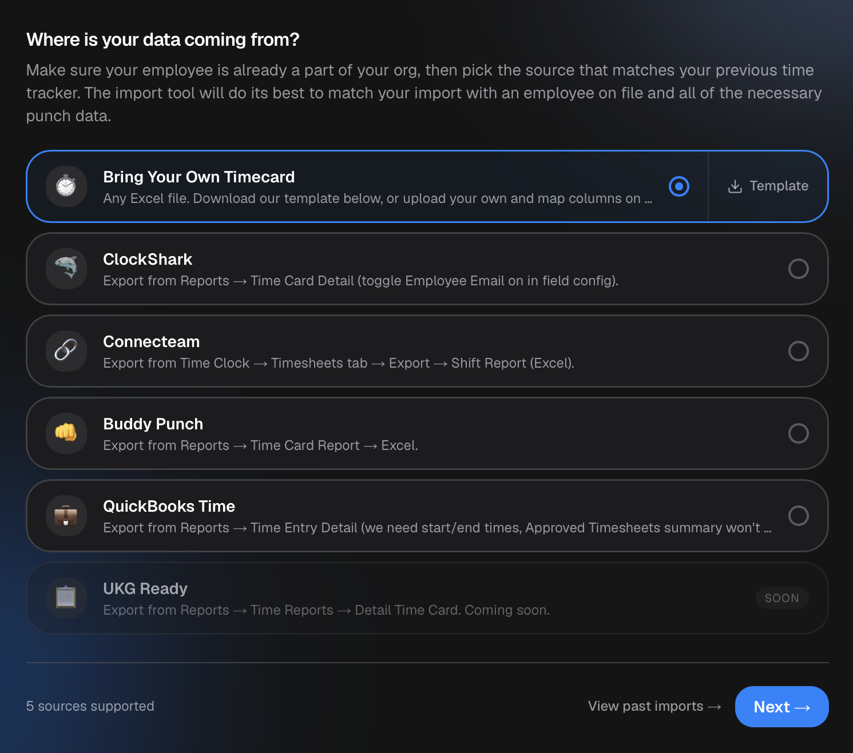Download the Template file
This screenshot has width=853, height=753.
click(768, 186)
